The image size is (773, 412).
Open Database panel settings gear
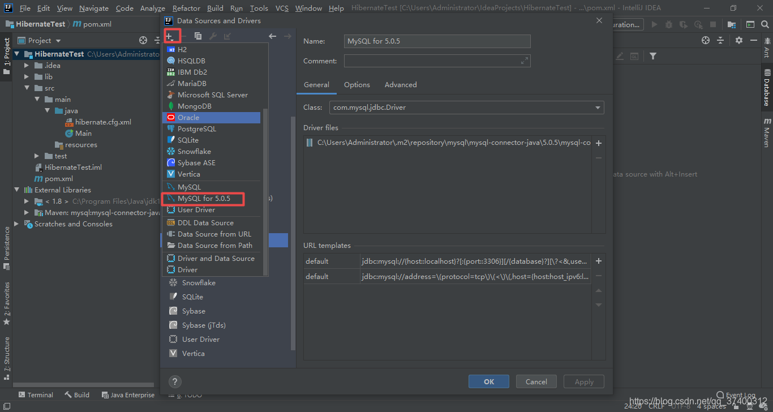click(739, 40)
